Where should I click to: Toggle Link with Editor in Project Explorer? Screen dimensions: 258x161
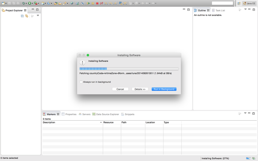tap(27, 16)
